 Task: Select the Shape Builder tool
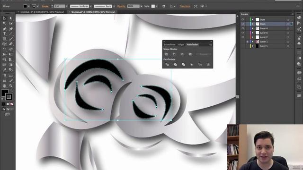pos(4,60)
